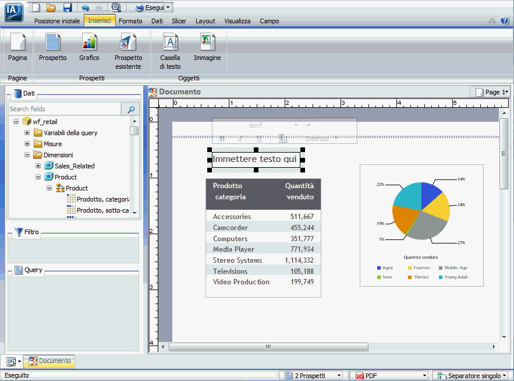
Task: Open the PDF output format dropdown
Action: 389,375
